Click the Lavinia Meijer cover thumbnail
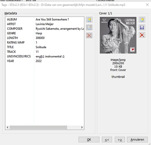 point(118,35)
